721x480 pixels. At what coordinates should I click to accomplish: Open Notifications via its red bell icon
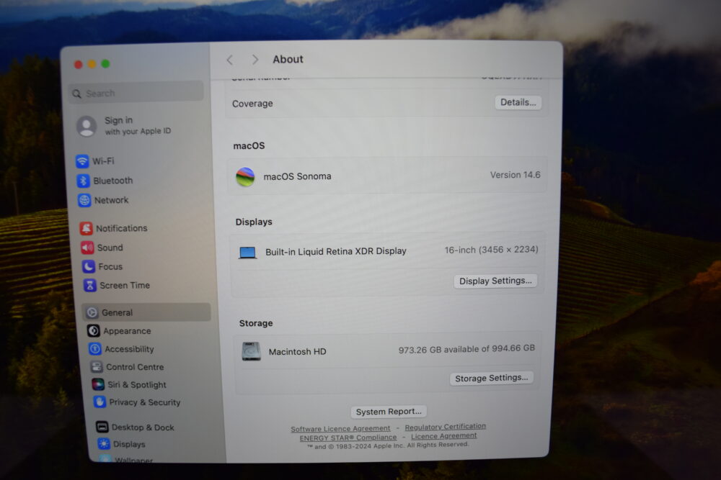86,229
